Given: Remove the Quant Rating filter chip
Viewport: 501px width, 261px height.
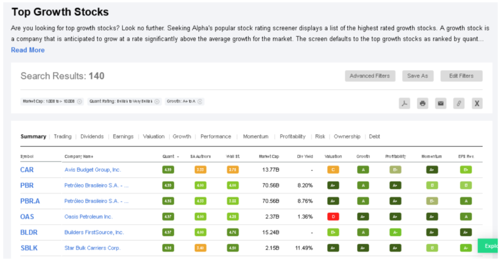Looking at the screenshot, I should [157, 101].
